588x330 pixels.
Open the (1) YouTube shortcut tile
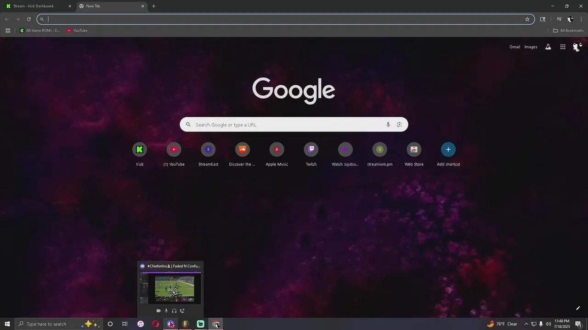pyautogui.click(x=174, y=154)
